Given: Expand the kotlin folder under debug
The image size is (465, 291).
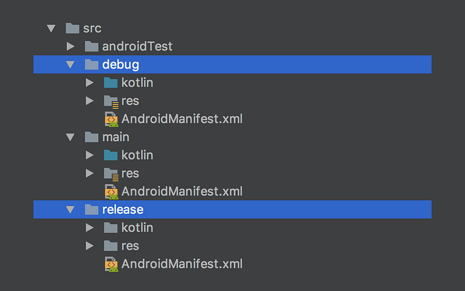Looking at the screenshot, I should [x=90, y=82].
